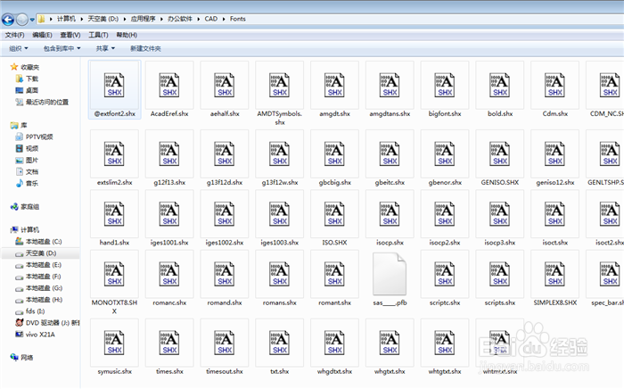This screenshot has height=389, width=624.
Task: Open 最近访问的位置 in the sidebar
Action: [x=42, y=103]
